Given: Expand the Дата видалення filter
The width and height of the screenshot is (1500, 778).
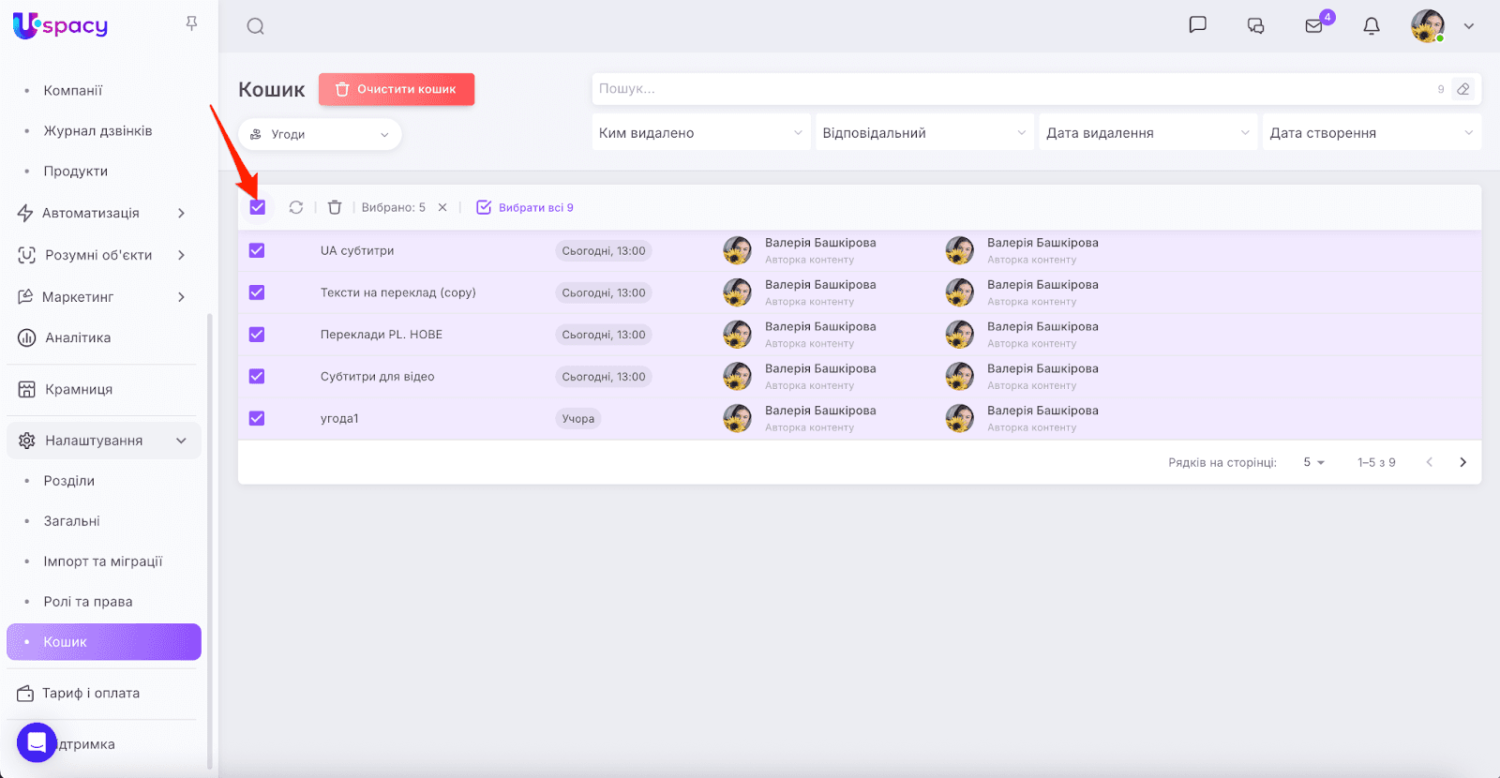Looking at the screenshot, I should pyautogui.click(x=1147, y=133).
